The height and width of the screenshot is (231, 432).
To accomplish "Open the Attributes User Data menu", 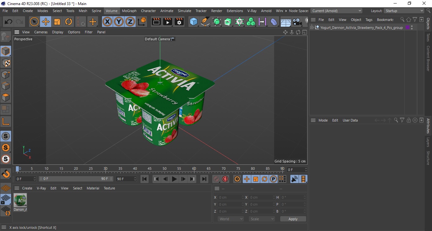I will 350,120.
